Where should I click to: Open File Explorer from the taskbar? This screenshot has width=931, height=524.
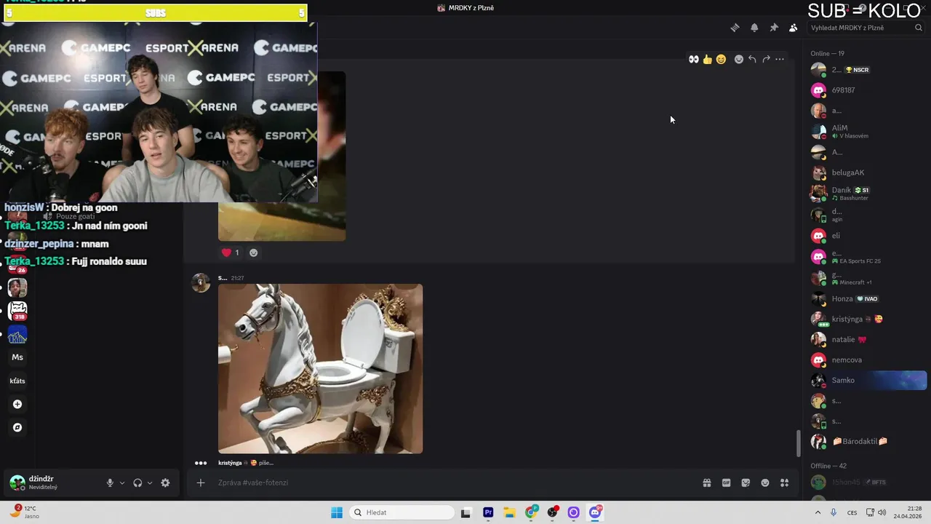509,512
